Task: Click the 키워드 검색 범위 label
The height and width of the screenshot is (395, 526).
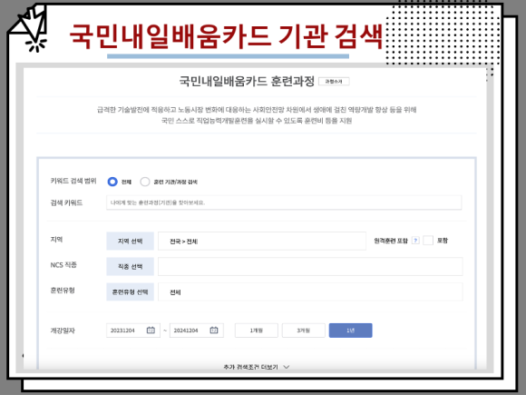Action: coord(73,181)
